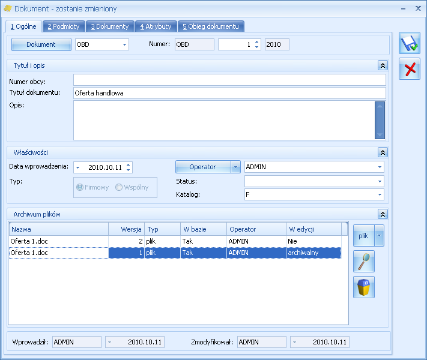Click the Operator button

pyautogui.click(x=203, y=167)
